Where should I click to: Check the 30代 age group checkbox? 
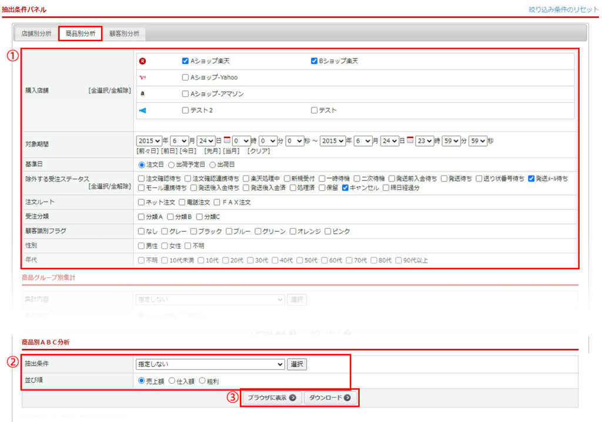(x=250, y=260)
